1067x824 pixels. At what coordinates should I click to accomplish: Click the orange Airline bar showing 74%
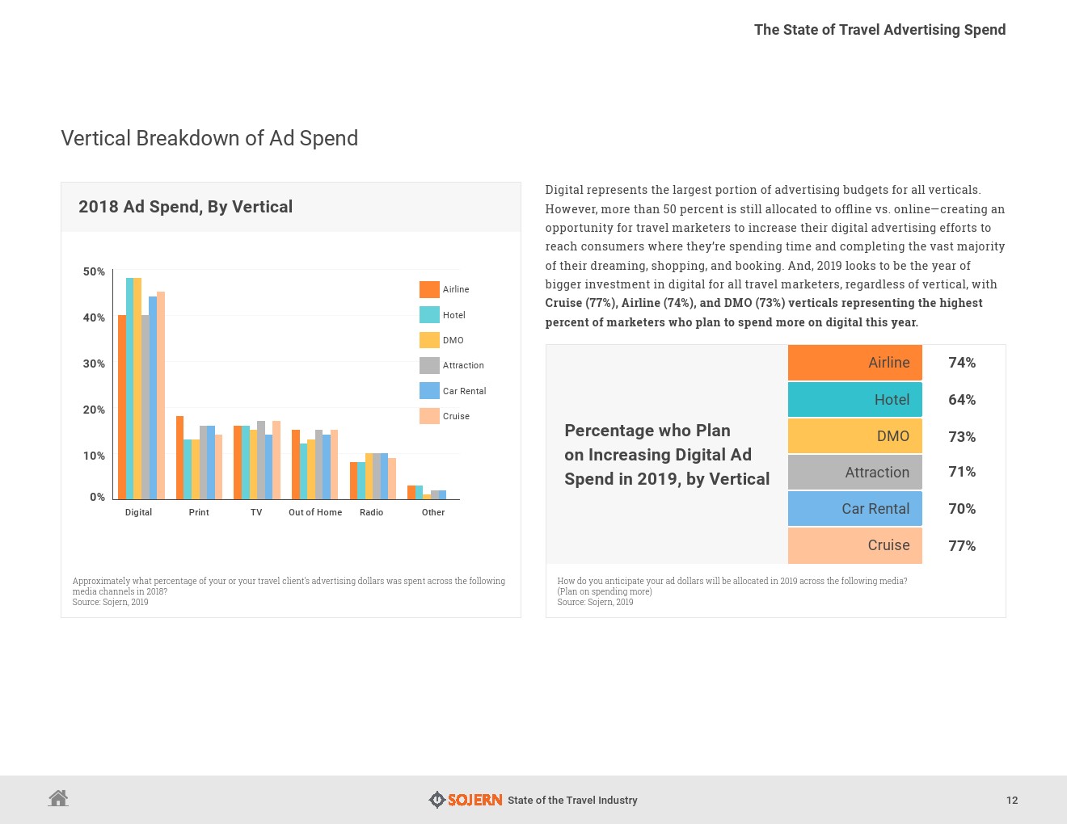coord(854,363)
